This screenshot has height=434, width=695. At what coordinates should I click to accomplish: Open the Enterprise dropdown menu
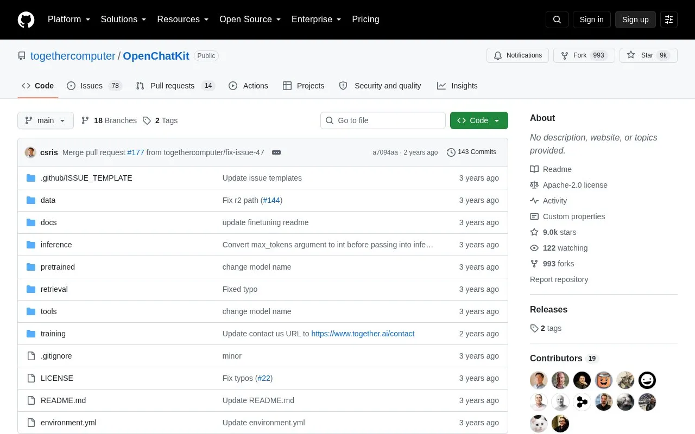(316, 20)
